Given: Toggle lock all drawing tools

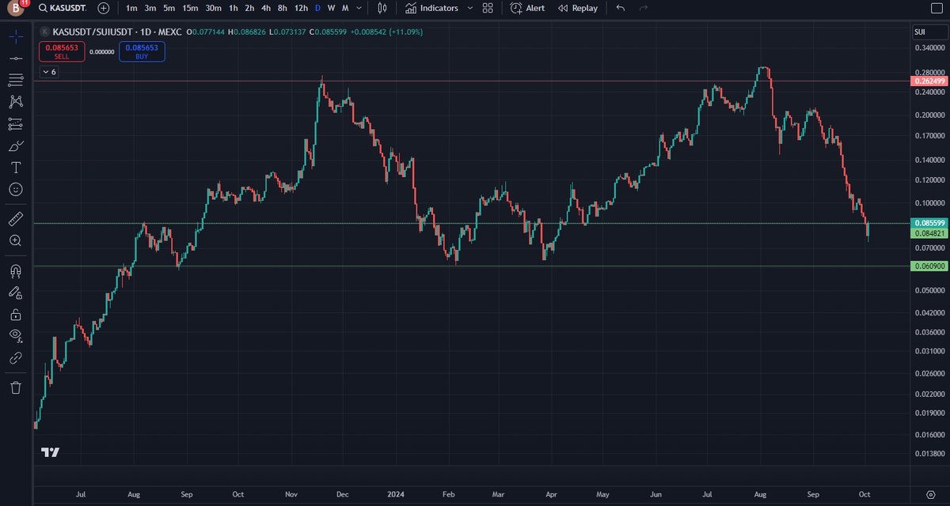Looking at the screenshot, I should [15, 315].
